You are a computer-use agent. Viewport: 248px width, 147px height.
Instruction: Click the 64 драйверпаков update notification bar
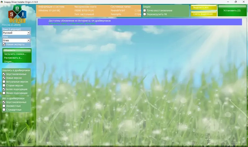coord(140,22)
